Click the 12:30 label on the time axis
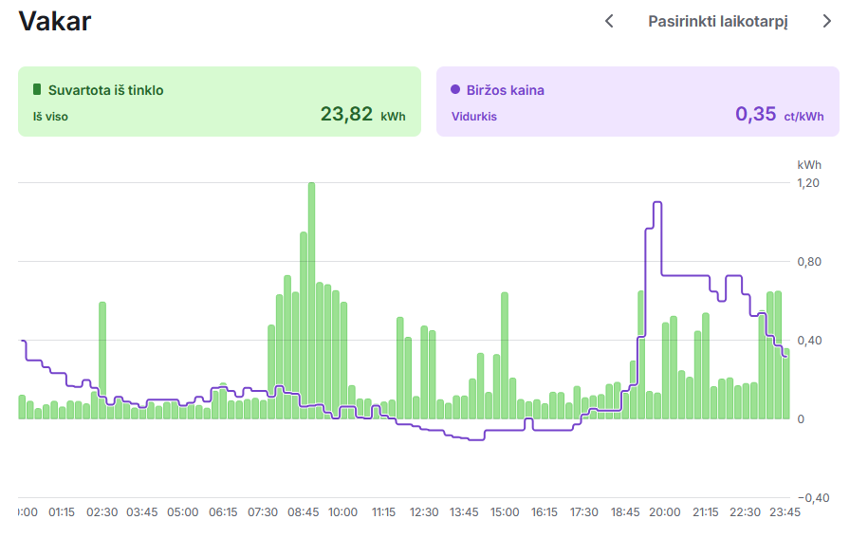Viewport: 868px width, 538px height. (424, 512)
